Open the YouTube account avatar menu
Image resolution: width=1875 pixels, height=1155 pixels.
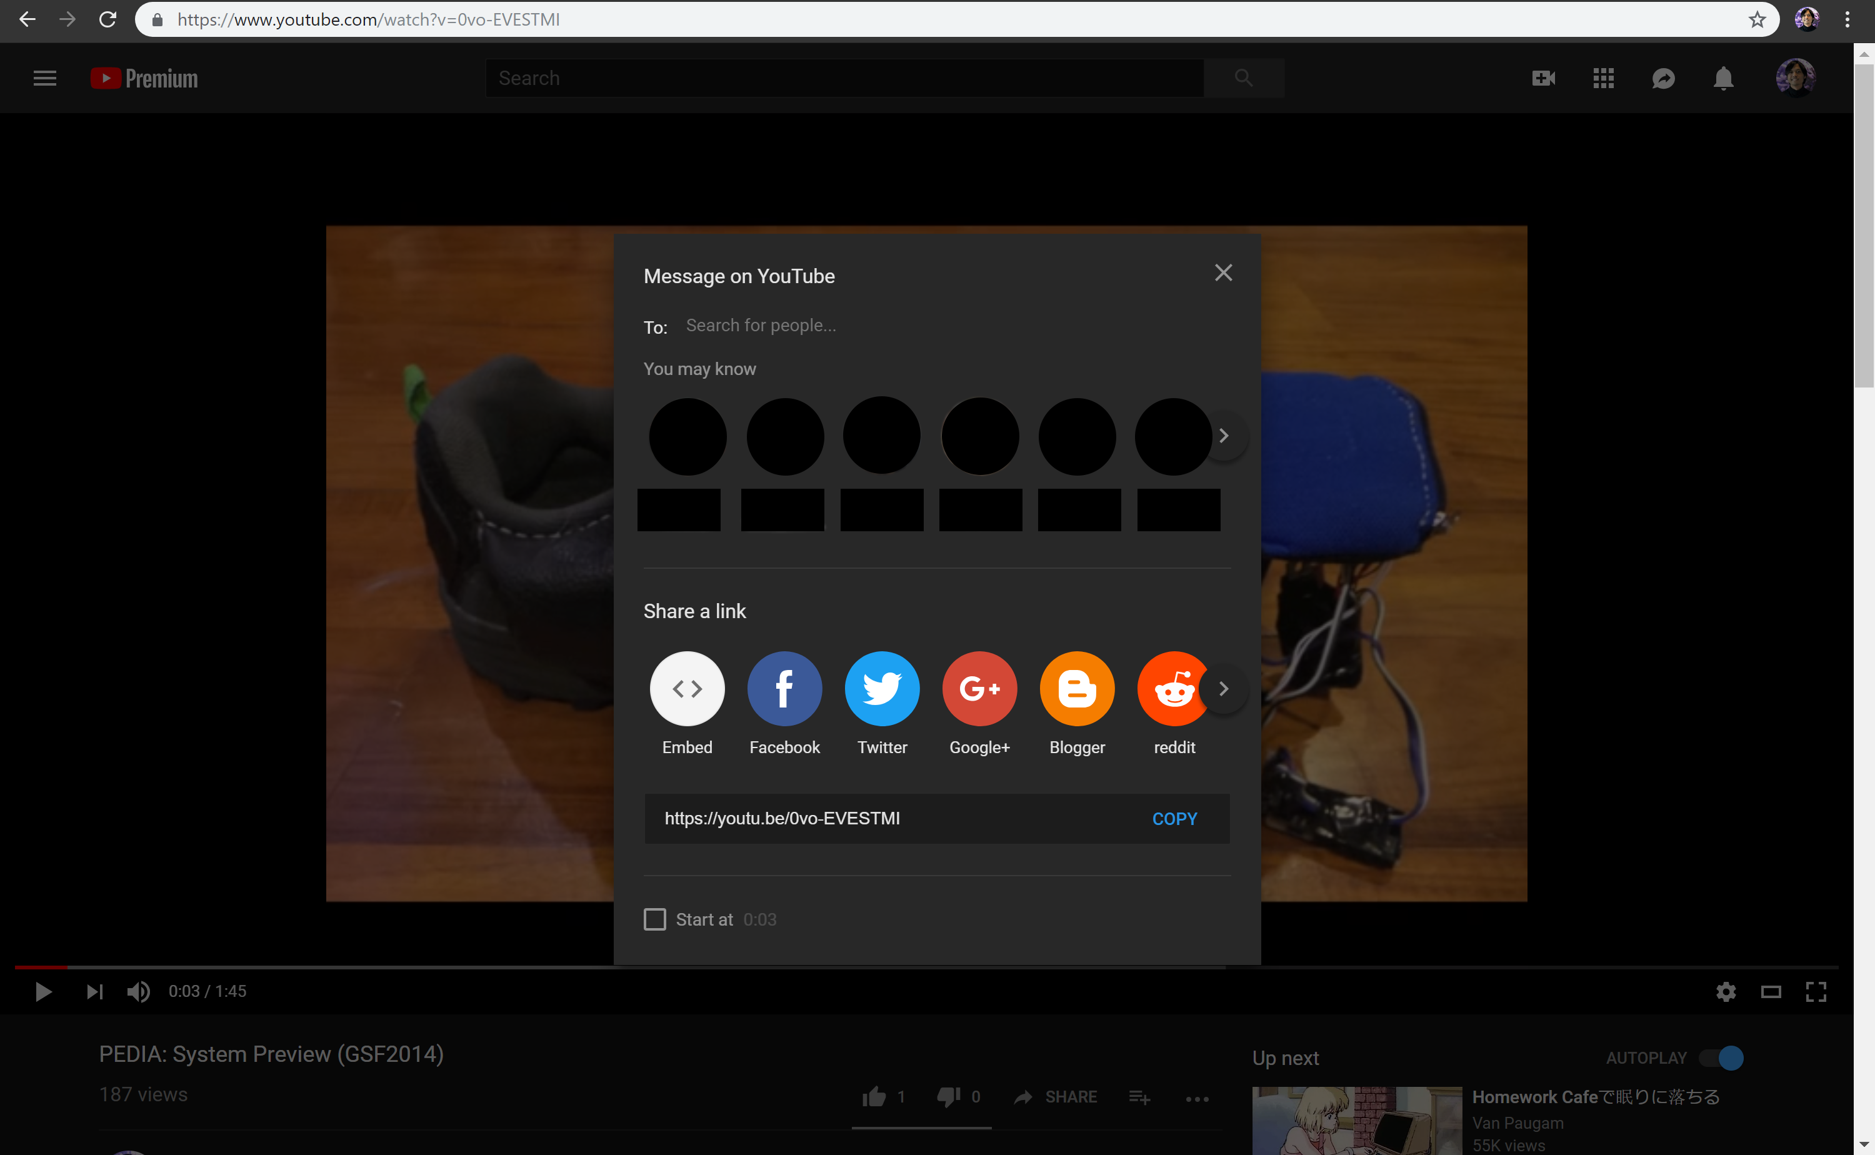pos(1796,78)
